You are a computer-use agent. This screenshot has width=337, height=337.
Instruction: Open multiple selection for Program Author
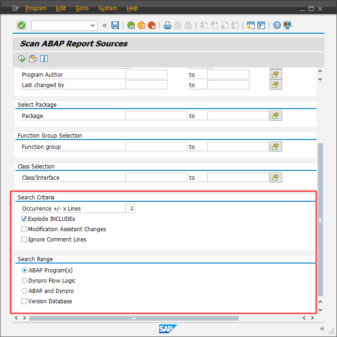tap(276, 74)
